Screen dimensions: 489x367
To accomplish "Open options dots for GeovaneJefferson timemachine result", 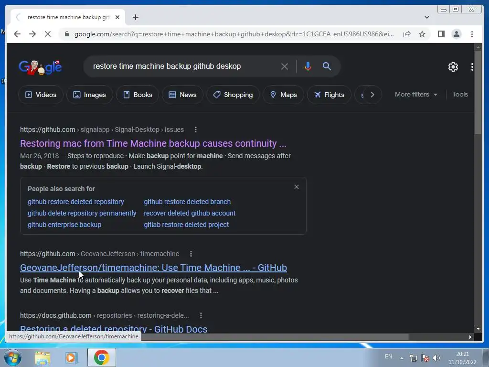I will [x=191, y=254].
